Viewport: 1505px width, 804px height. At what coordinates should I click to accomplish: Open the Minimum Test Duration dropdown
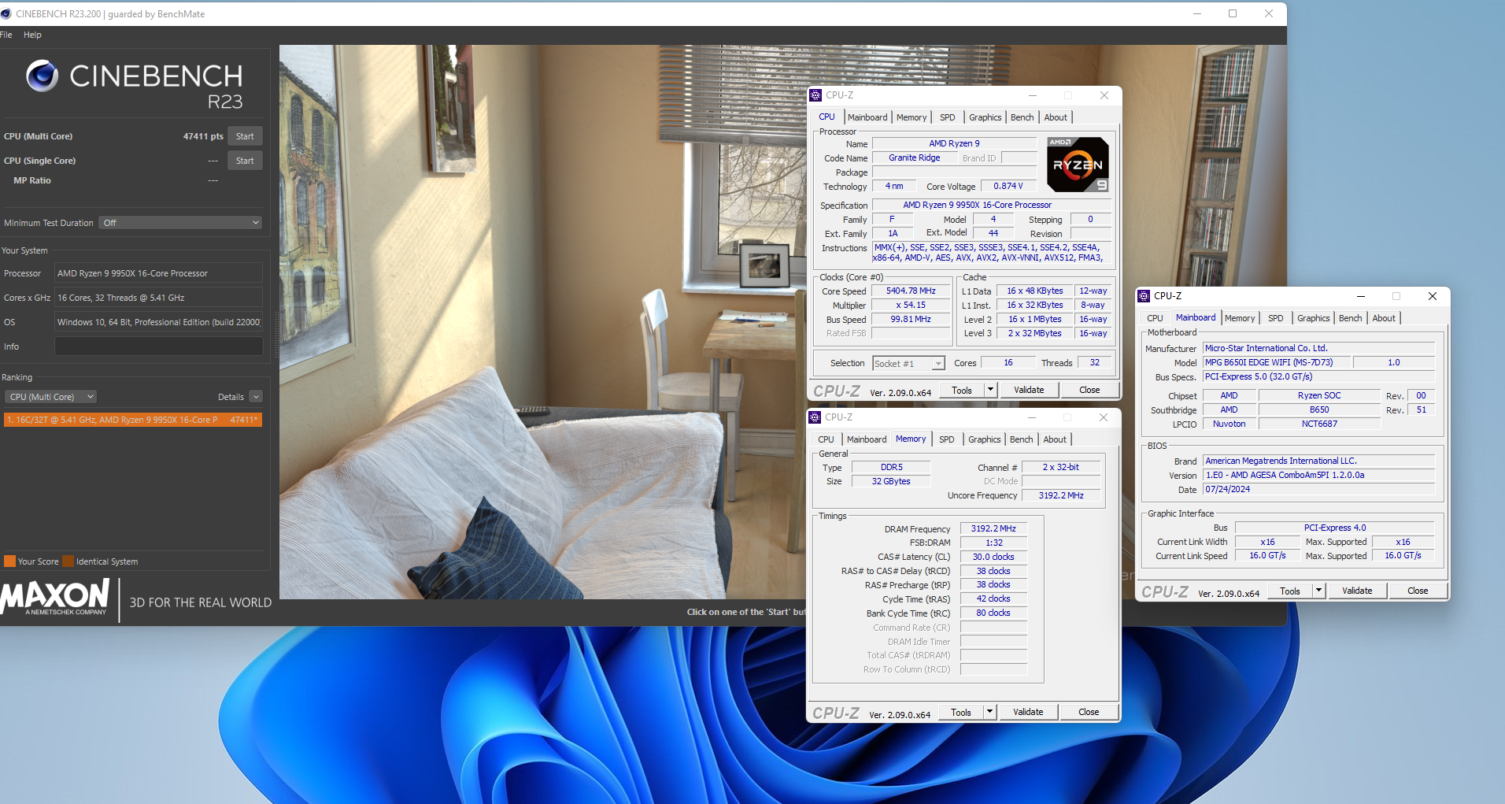pyautogui.click(x=181, y=223)
